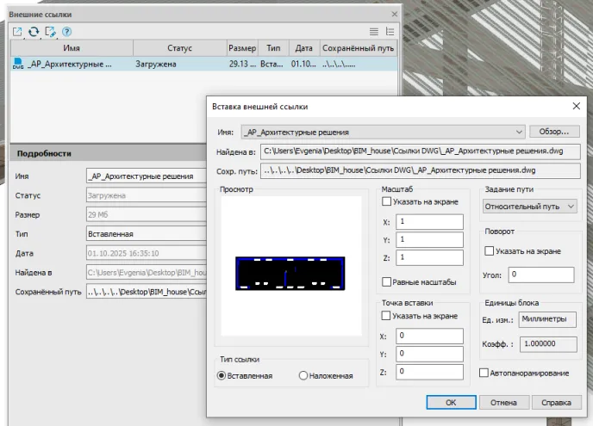
Task: Sort list by 'Статус' column header
Action: coord(175,48)
